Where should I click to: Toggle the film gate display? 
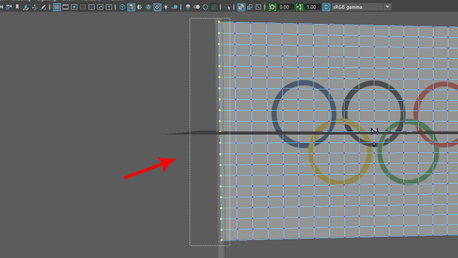65,7
